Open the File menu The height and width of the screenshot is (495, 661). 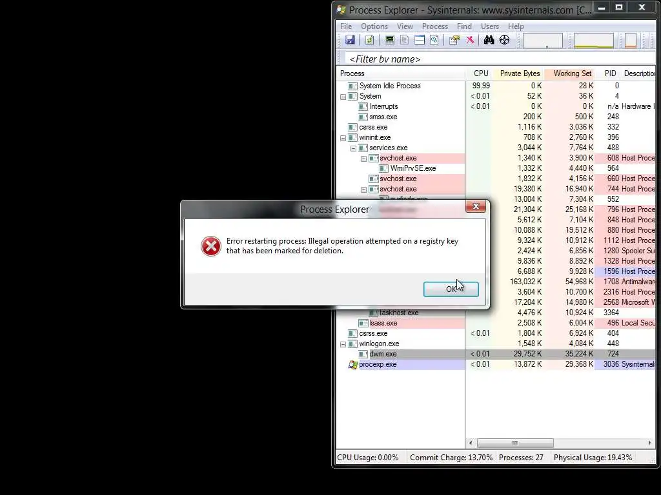click(x=346, y=26)
